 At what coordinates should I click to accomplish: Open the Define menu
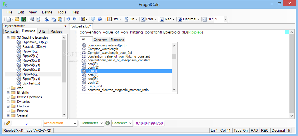[x=47, y=12]
